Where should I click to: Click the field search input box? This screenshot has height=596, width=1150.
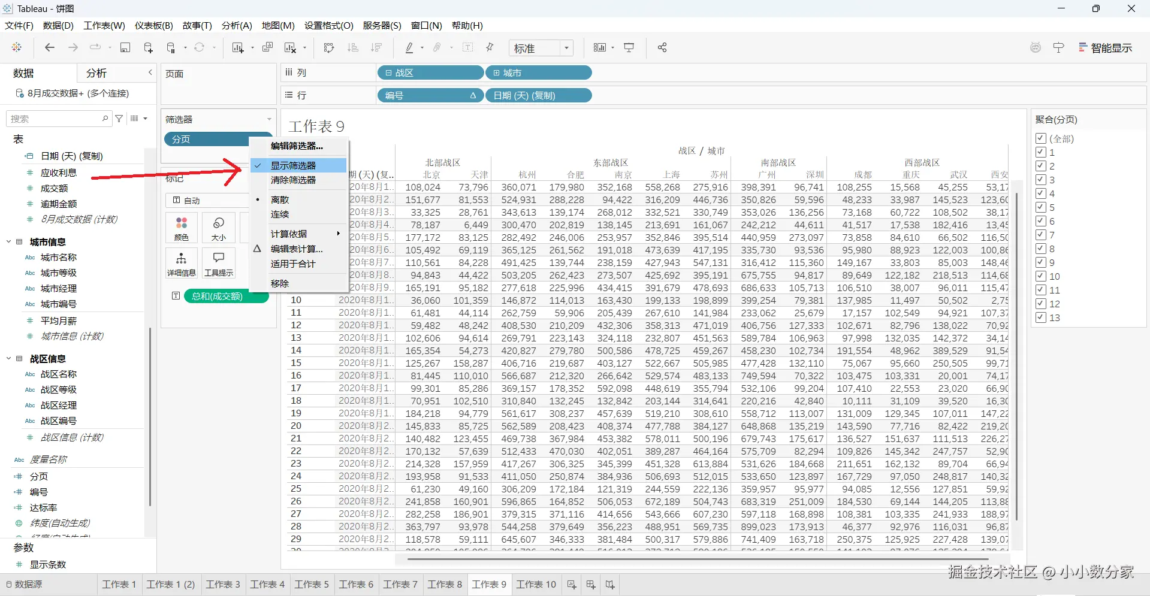58,119
